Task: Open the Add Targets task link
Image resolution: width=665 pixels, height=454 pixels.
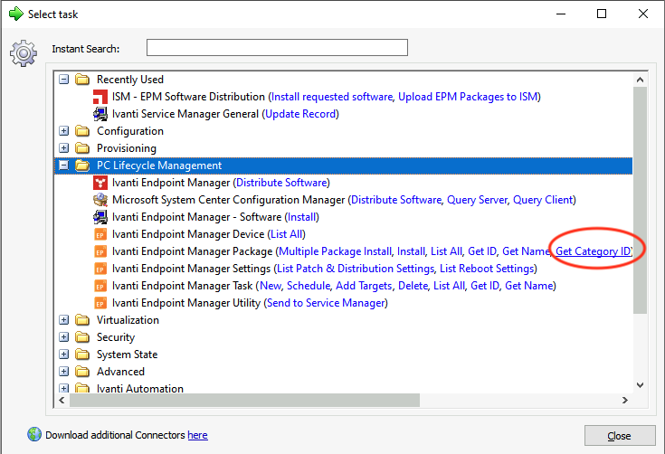Action: coord(364,286)
